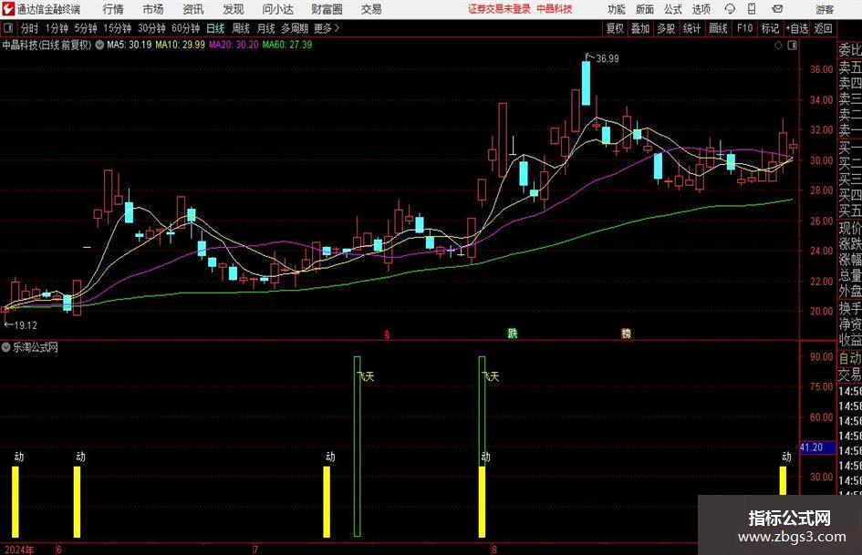The image size is (862, 555).
Task: Click the 统计 toolbar button
Action: point(692,28)
